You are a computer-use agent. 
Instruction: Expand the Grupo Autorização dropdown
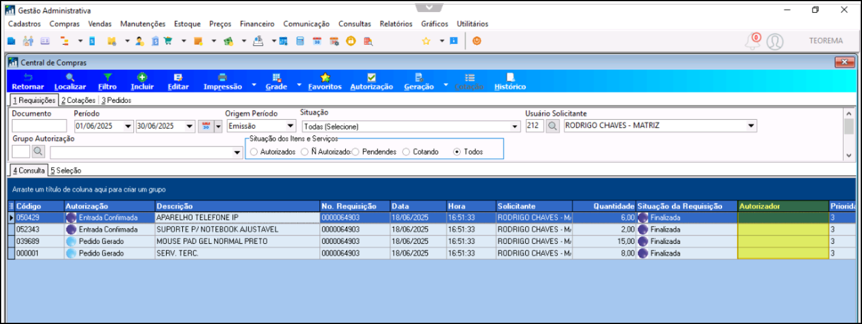237,152
